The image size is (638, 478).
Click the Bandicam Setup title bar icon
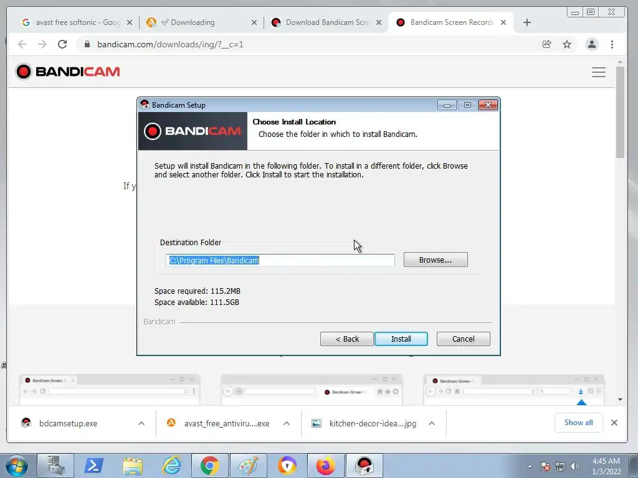pos(145,105)
